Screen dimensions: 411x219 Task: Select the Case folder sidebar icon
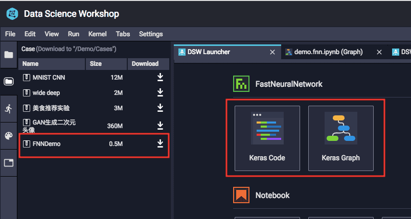coord(9,82)
